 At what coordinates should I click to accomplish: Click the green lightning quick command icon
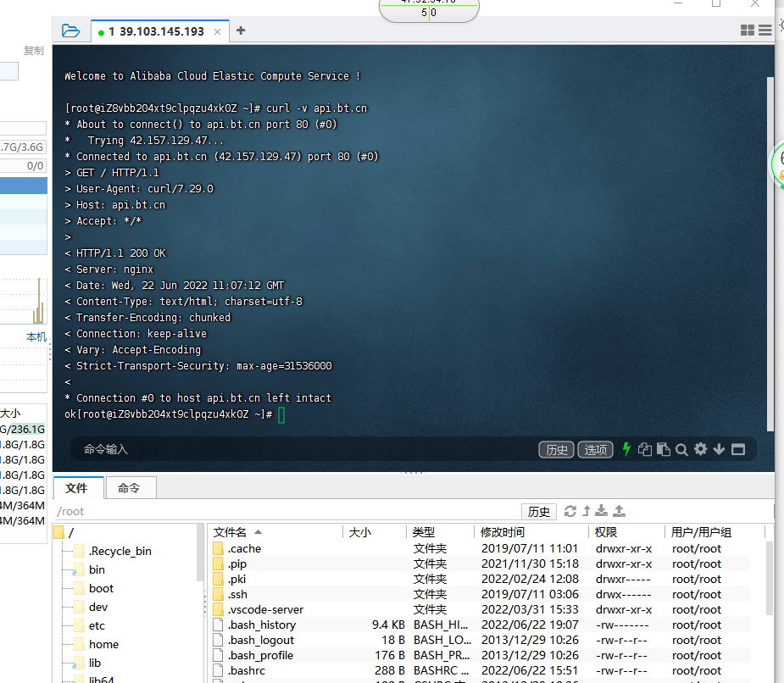click(626, 449)
